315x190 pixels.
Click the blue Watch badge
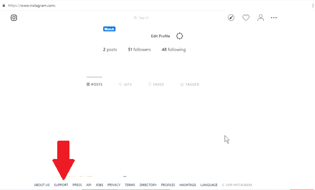(x=109, y=29)
